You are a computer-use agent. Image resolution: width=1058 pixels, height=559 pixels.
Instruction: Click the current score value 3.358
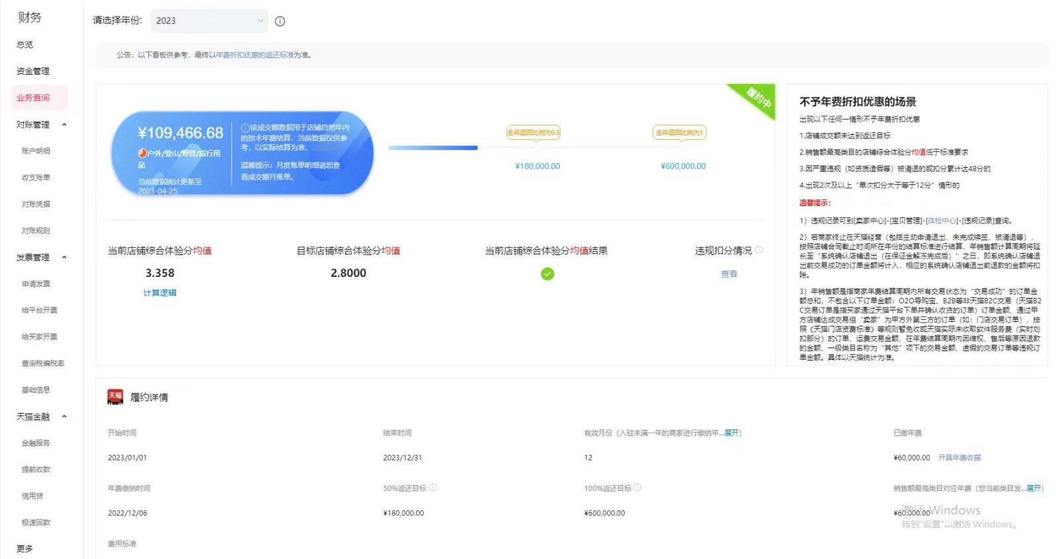[x=160, y=273]
